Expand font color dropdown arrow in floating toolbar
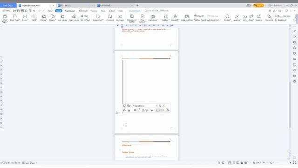 154,110
